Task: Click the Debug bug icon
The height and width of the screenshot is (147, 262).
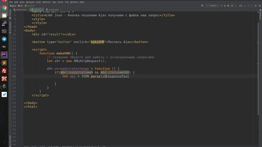Action: (225, 6)
